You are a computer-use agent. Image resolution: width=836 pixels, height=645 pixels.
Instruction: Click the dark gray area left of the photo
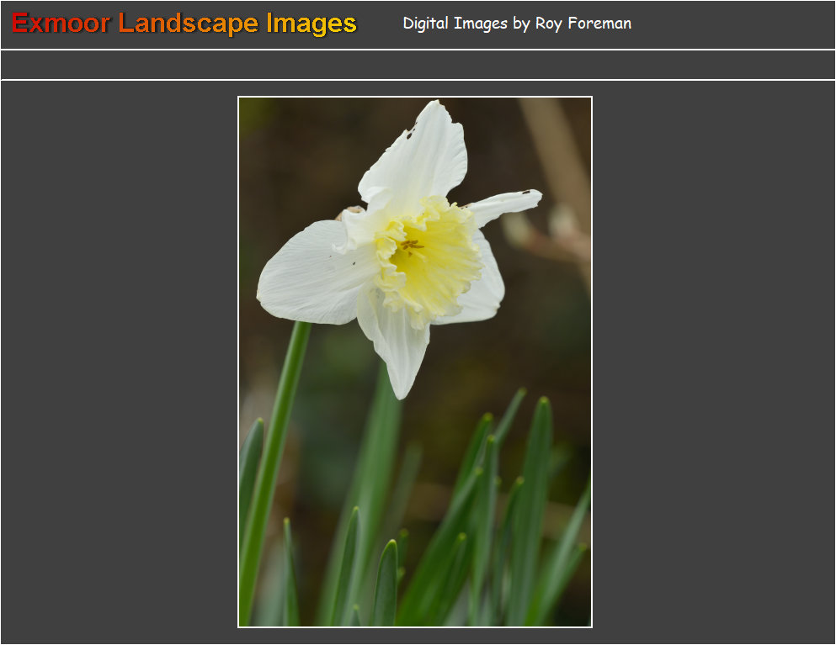tap(118, 362)
